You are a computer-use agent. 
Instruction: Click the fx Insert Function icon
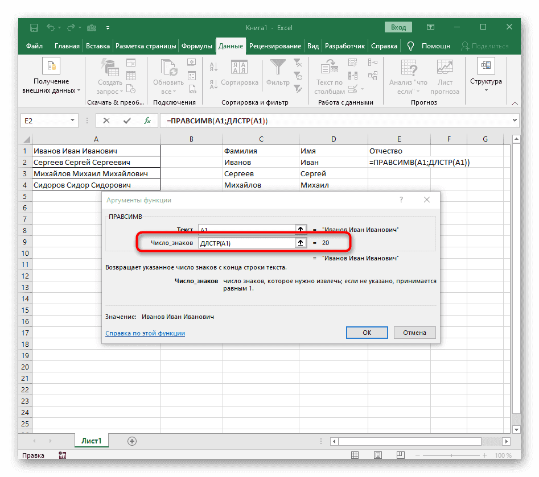tap(147, 120)
